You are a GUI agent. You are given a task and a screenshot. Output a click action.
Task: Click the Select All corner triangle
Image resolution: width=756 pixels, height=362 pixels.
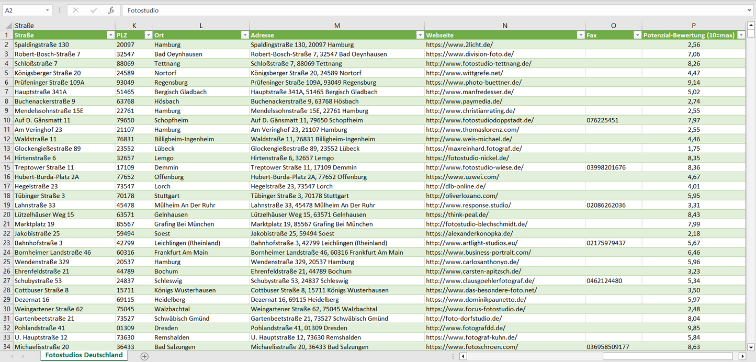[7, 26]
